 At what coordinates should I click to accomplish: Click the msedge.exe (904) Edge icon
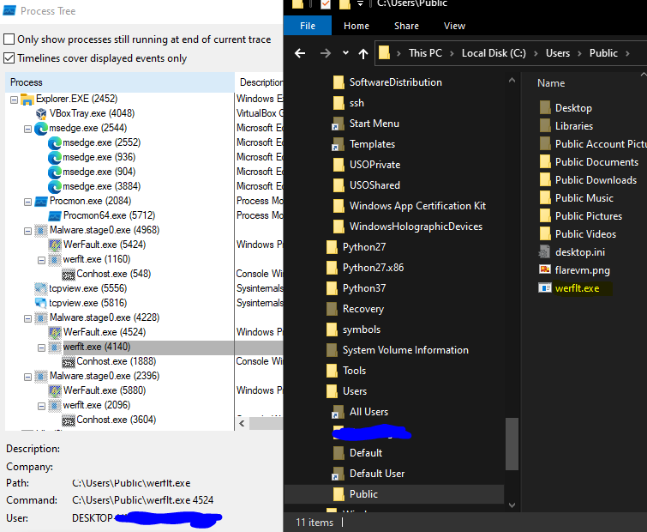(55, 172)
